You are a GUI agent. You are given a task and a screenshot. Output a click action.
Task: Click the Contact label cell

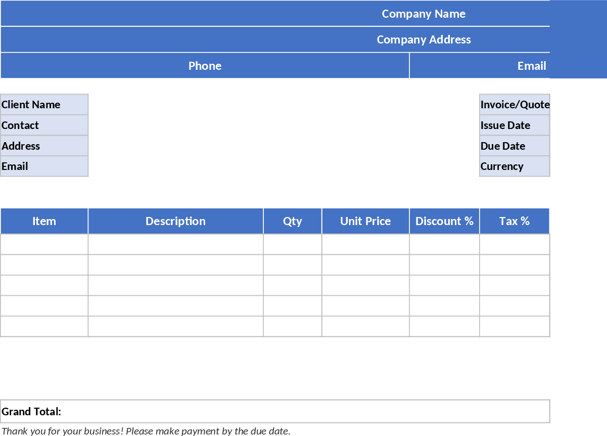[x=44, y=125]
